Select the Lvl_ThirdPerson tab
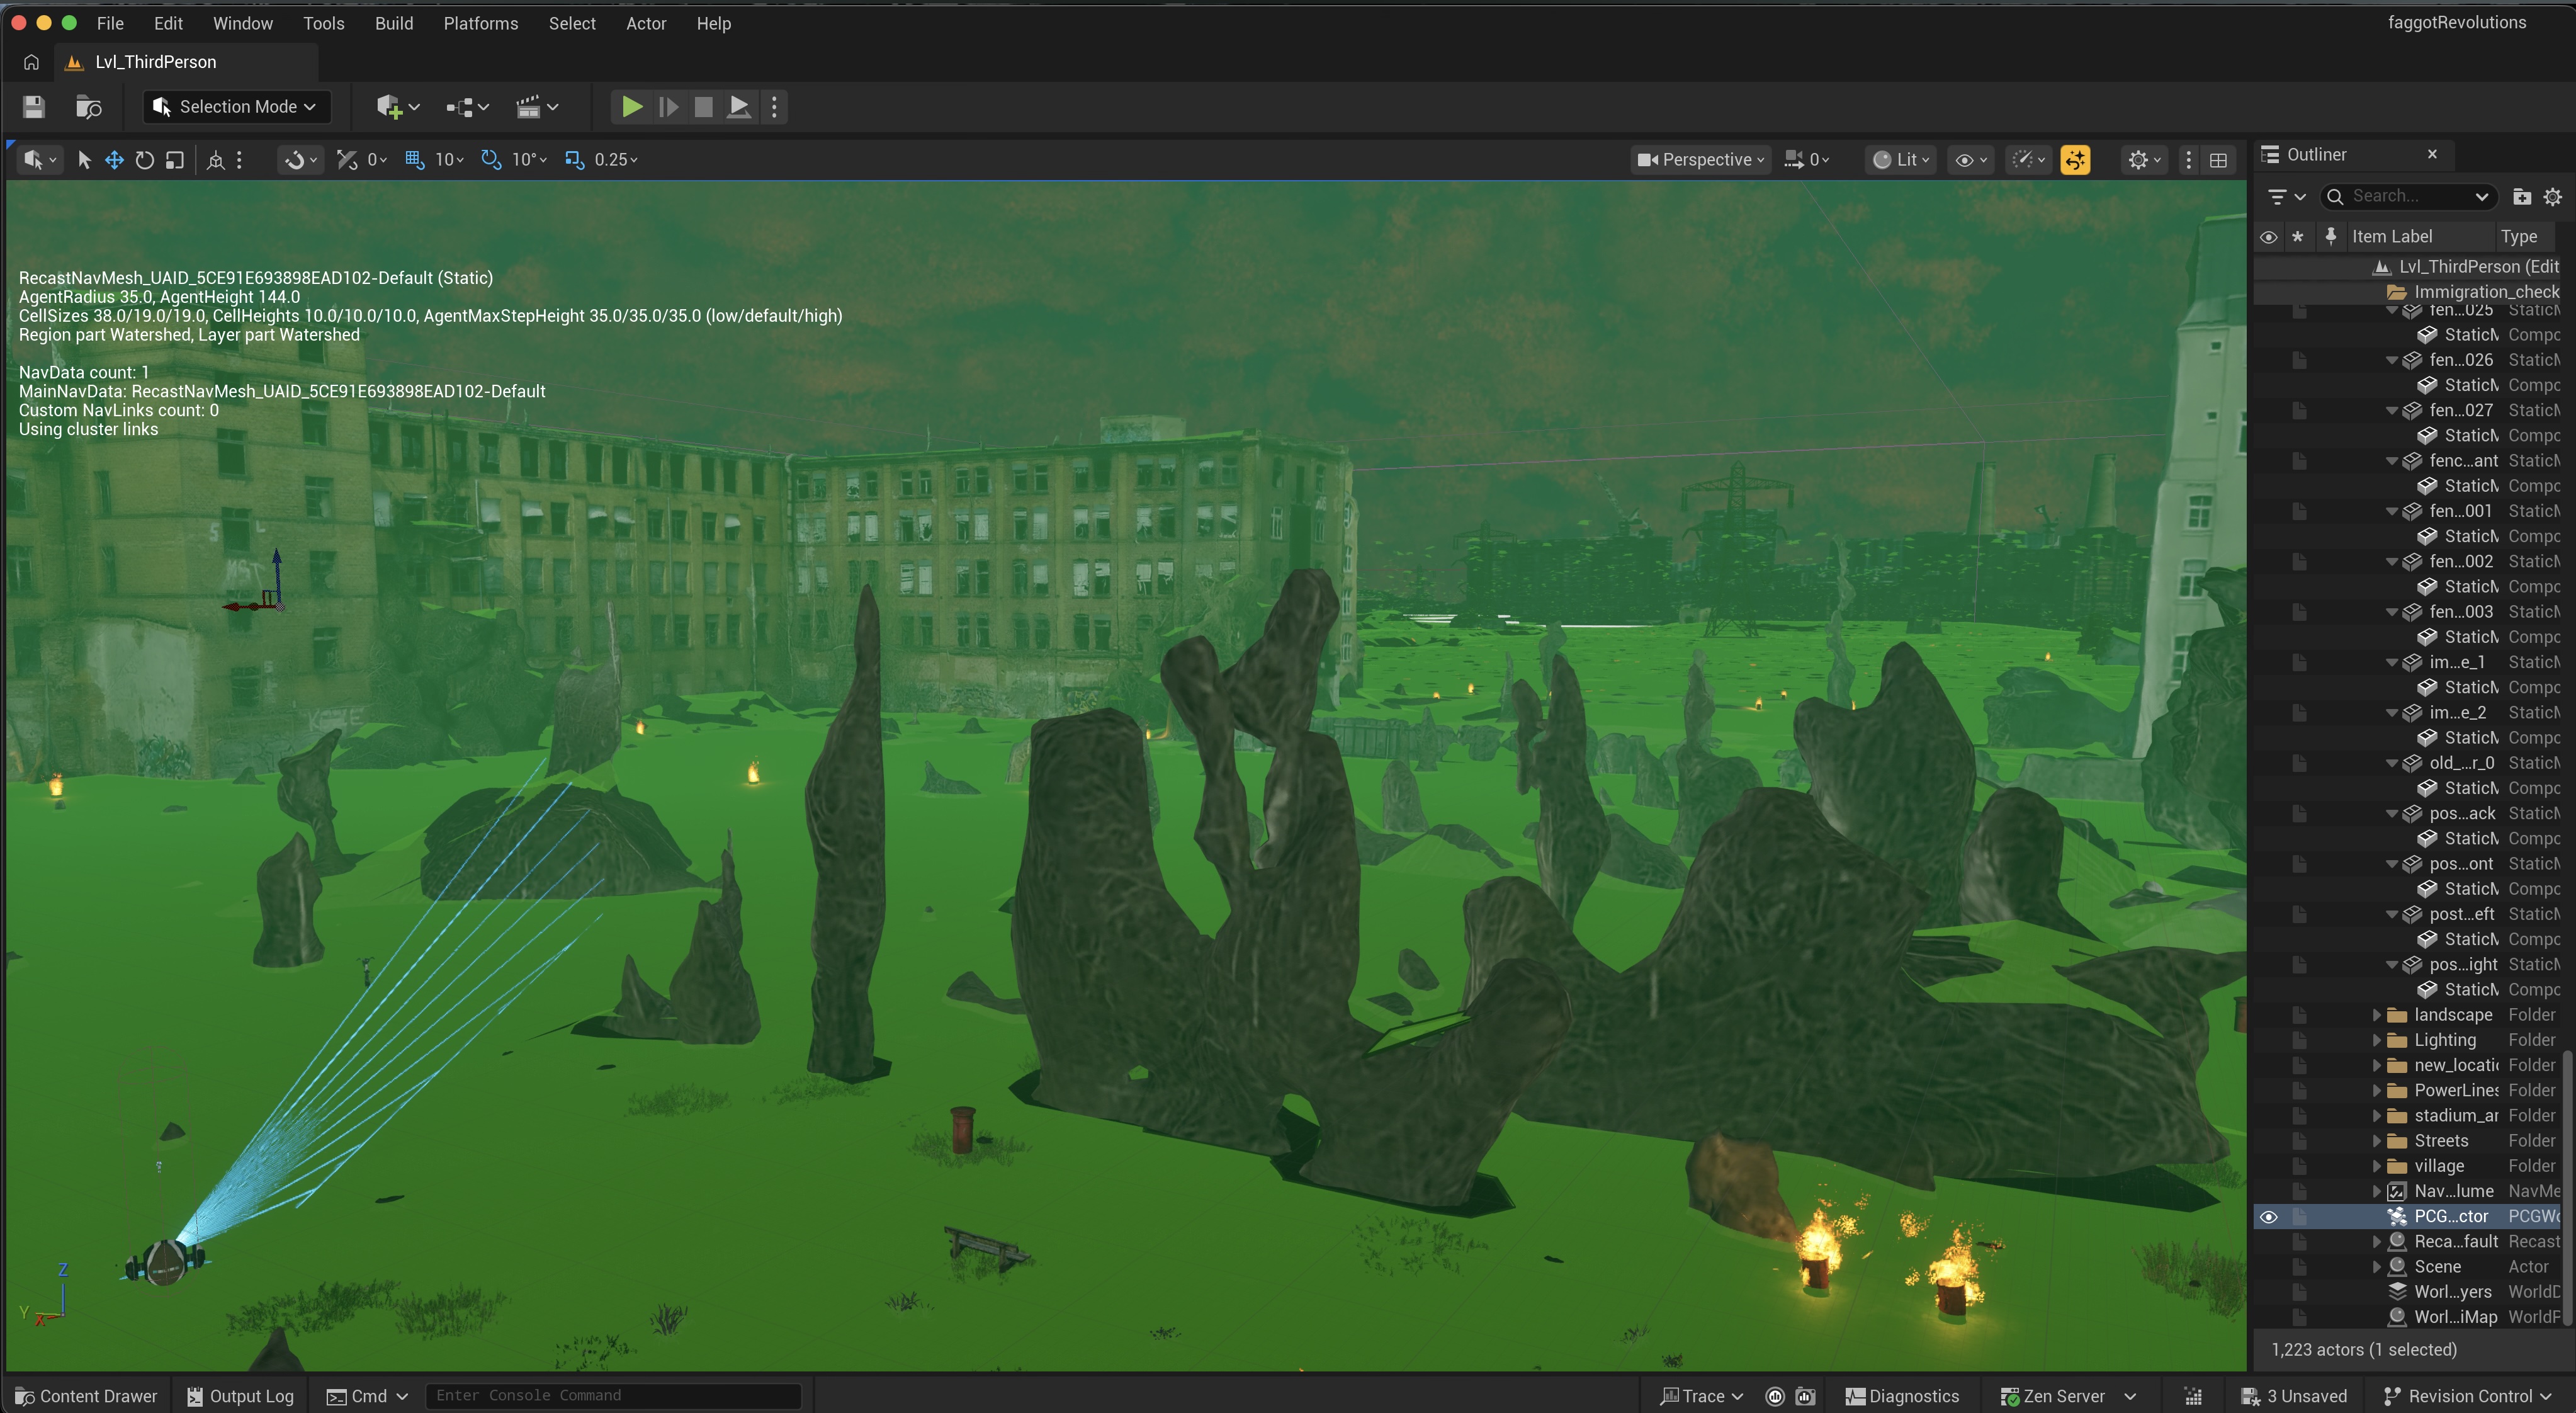 [x=186, y=62]
